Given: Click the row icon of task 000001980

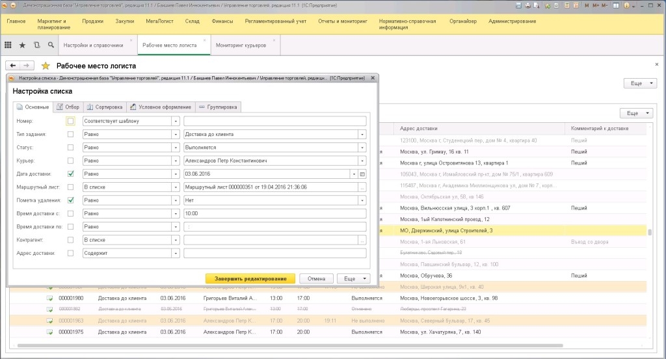Looking at the screenshot, I should [49, 299].
